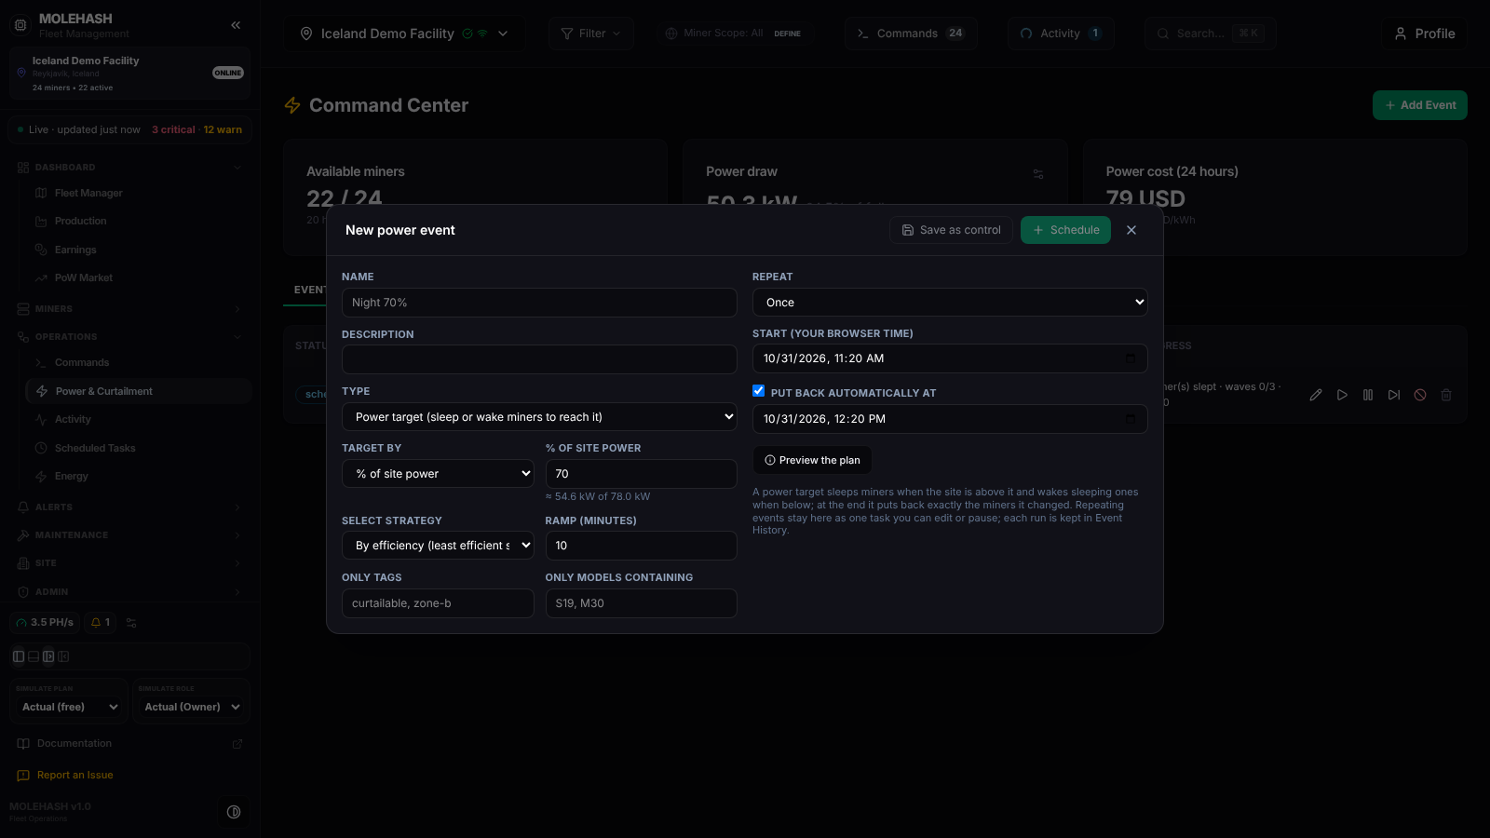Viewport: 1490px width, 838px height.
Task: Click the Name field containing Night 70%
Action: coord(539,303)
